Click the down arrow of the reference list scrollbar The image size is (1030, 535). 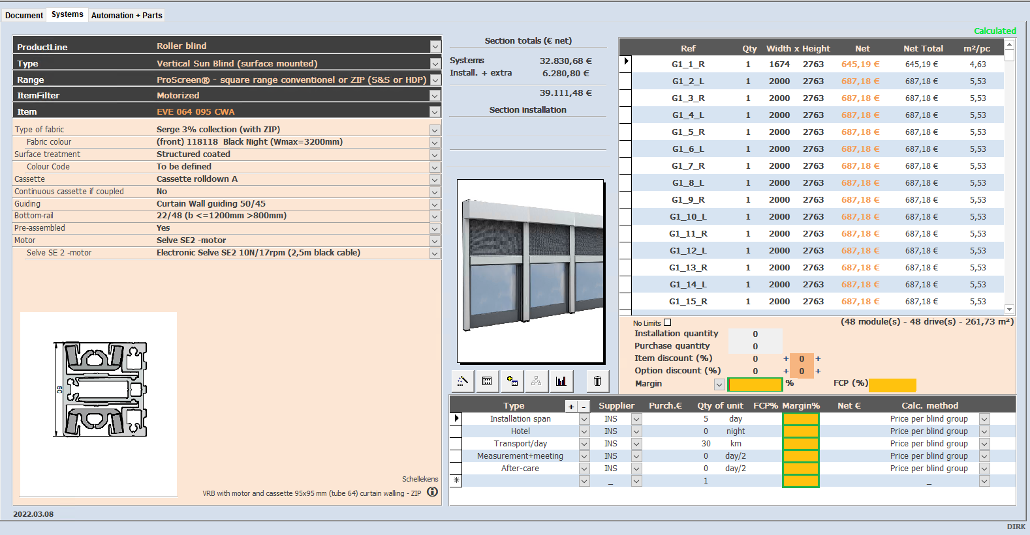[x=1009, y=310]
